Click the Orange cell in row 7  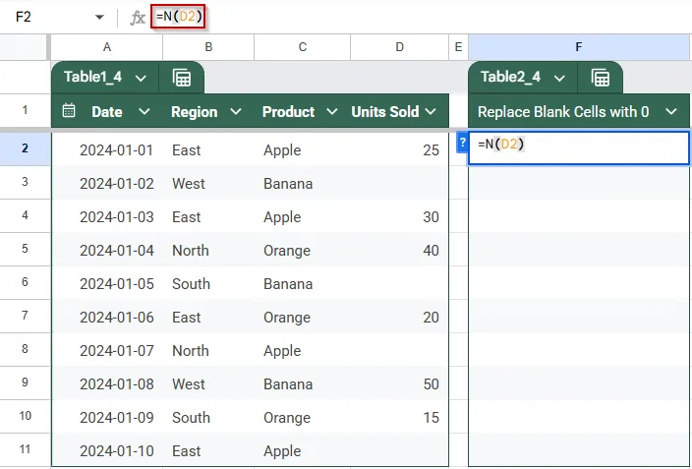303,318
